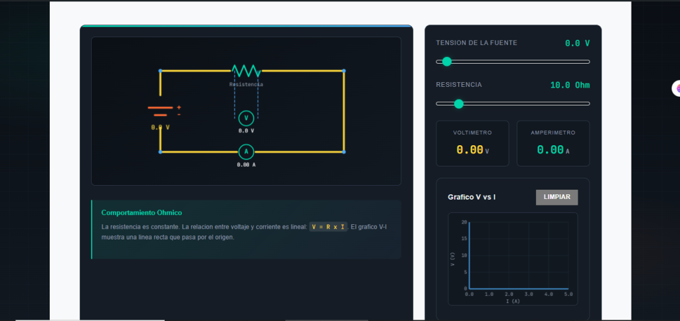Click the top-left blue circuit node
Viewport: 680px width, 321px height.
pos(160,70)
